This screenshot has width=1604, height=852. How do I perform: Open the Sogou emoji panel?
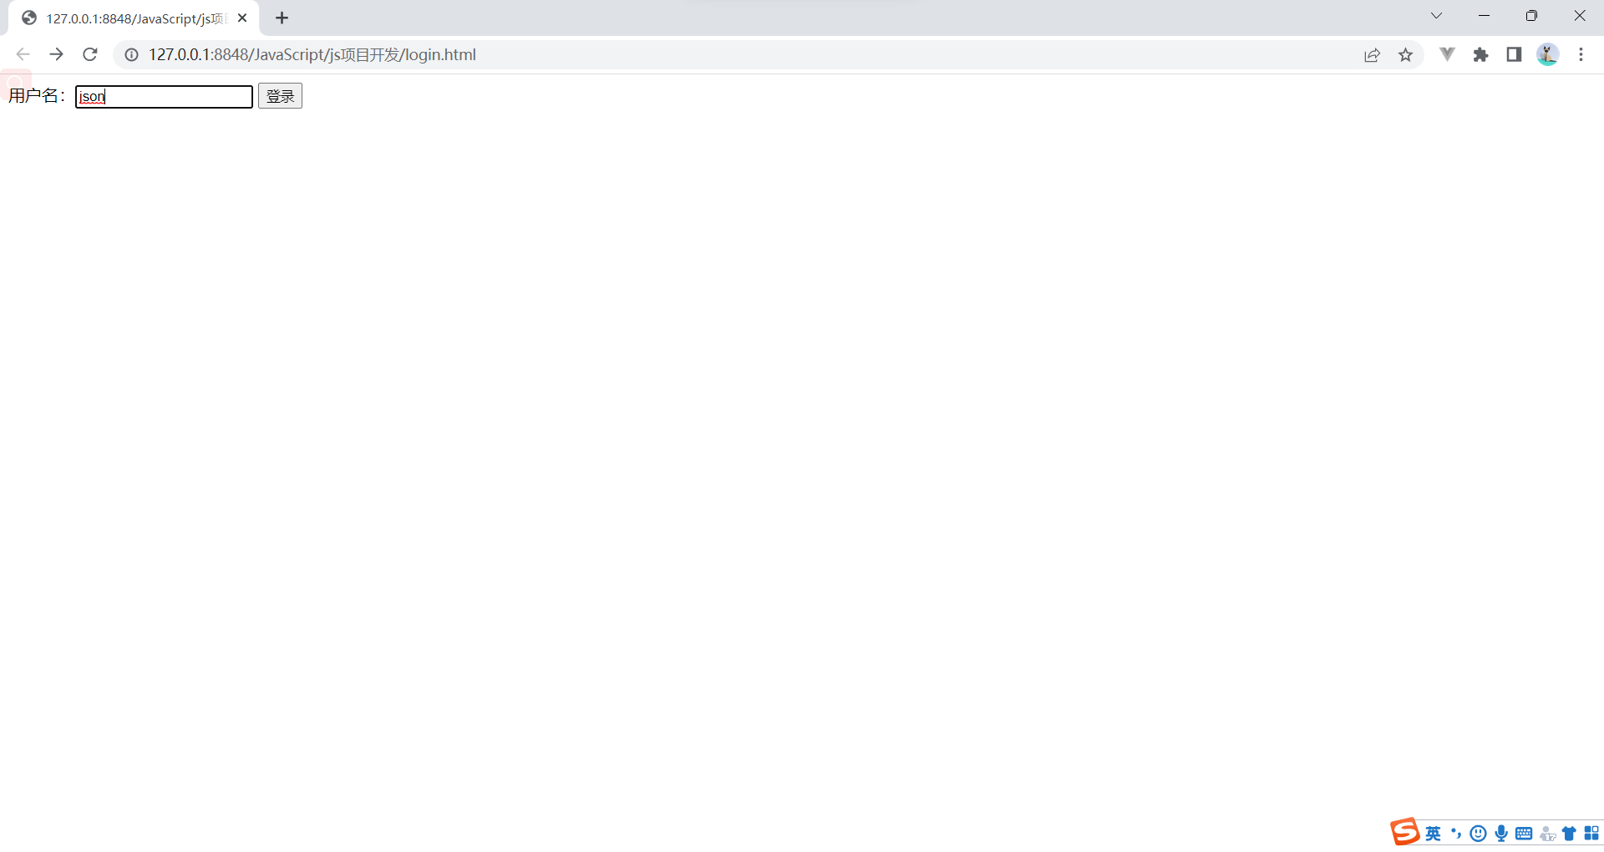(x=1479, y=833)
